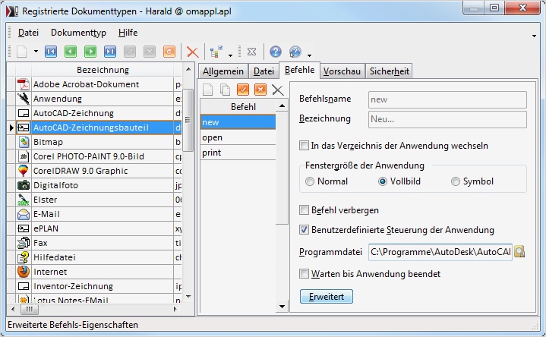Click the Programmdatei path field

[x=440, y=252]
